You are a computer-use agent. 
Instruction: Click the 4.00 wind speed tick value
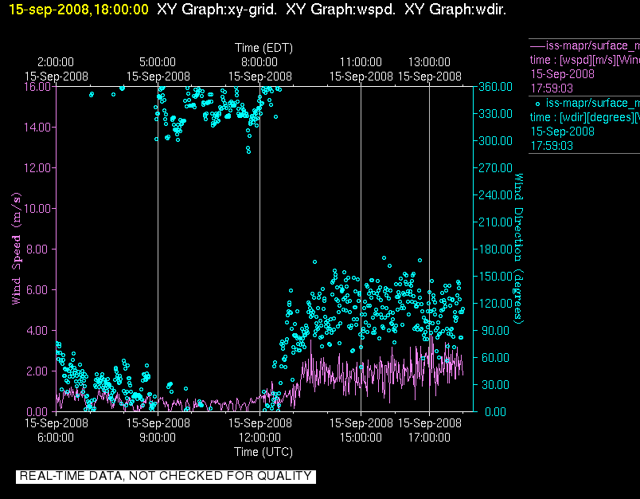pos(37,330)
